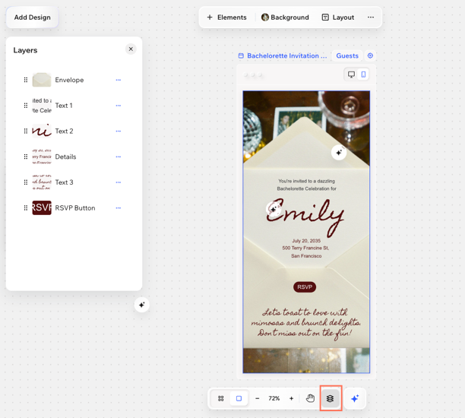Click the Text 2 layer thumbnail
The height and width of the screenshot is (418, 465).
click(x=42, y=131)
